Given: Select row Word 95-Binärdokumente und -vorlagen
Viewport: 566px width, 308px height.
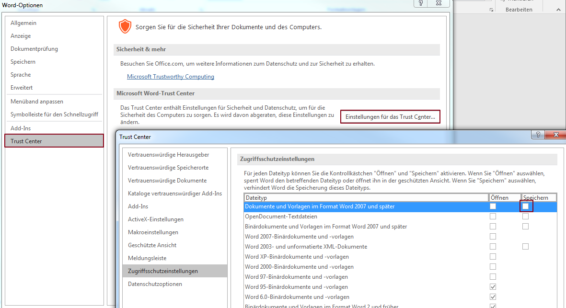Looking at the screenshot, I should click(400, 287).
